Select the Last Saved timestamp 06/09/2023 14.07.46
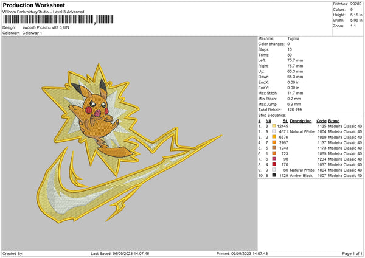This screenshot has width=365, height=258. pyautogui.click(x=131, y=253)
